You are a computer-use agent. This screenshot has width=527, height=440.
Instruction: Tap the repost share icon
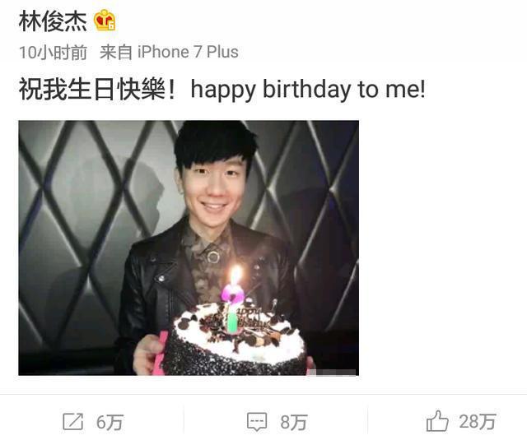[73, 422]
